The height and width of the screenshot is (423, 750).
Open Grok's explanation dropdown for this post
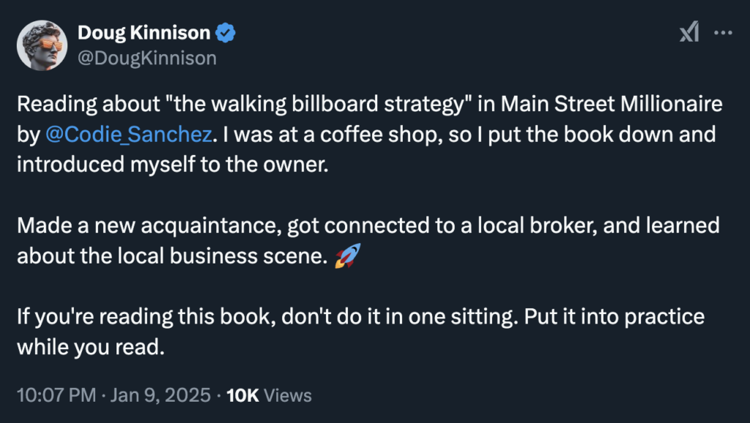(689, 32)
